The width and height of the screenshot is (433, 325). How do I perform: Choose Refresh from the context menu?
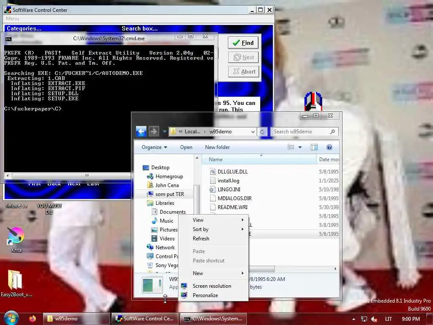click(x=214, y=239)
